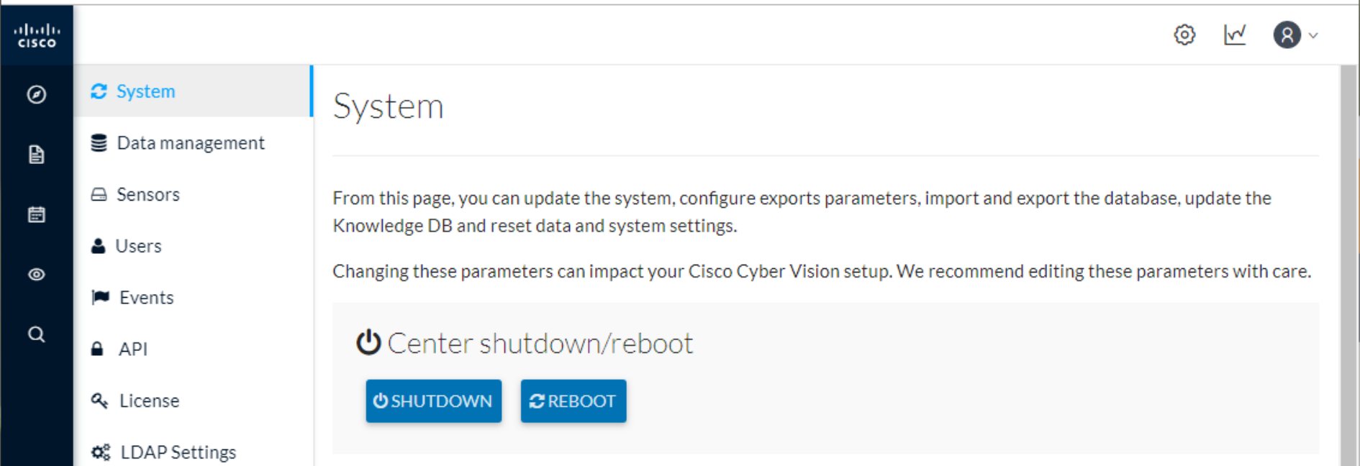Go to the Users page
Screen dimensions: 1360x466
point(138,246)
